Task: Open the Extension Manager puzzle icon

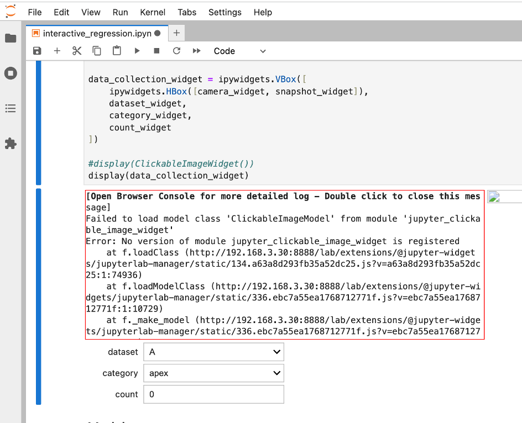Action: click(x=11, y=144)
